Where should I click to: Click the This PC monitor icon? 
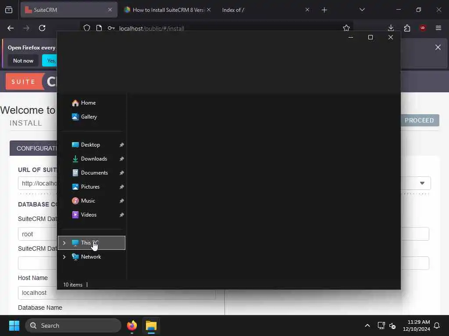coord(75,243)
